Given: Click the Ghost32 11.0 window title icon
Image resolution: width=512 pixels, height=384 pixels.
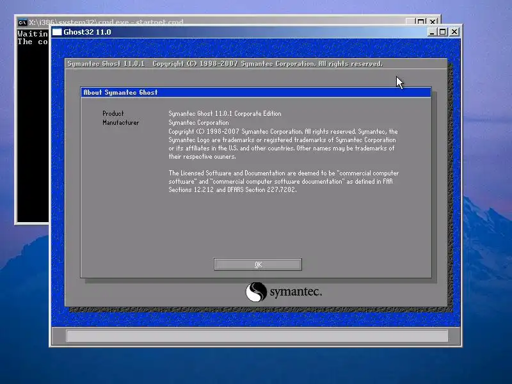Looking at the screenshot, I should pos(57,32).
